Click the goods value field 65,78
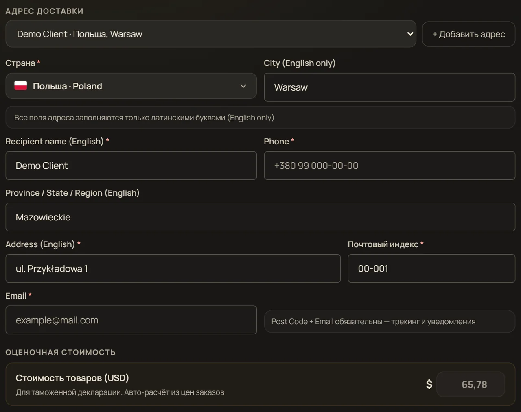This screenshot has height=412, width=521. (x=471, y=384)
